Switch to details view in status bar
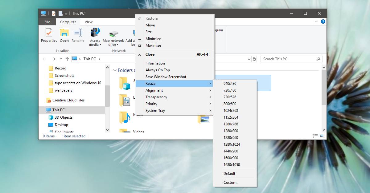This screenshot has height=193, width=370. (x=315, y=136)
